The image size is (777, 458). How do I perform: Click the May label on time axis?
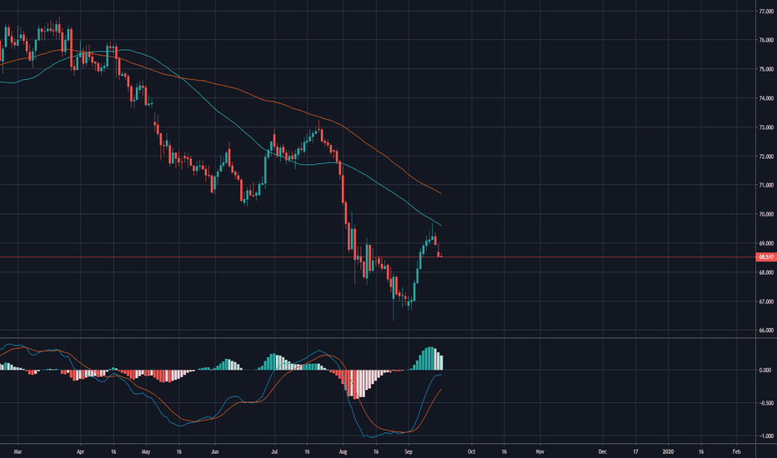pyautogui.click(x=146, y=451)
